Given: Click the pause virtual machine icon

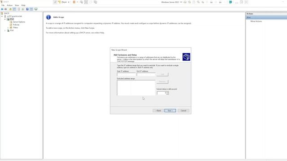Looking at the screenshot, I should [74, 2].
